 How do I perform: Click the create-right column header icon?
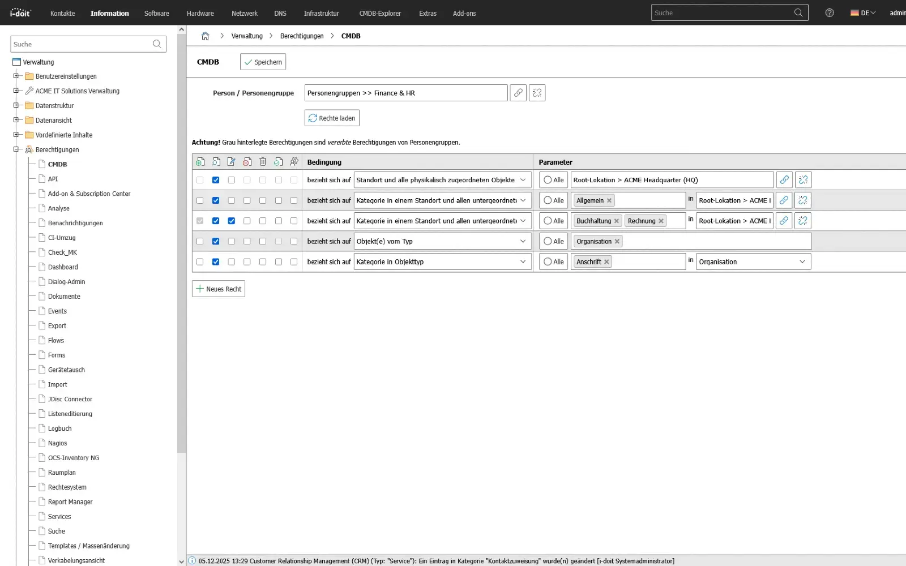[200, 162]
